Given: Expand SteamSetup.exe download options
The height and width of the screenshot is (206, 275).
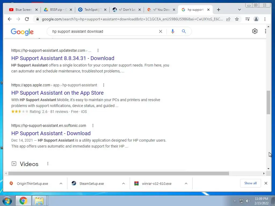Looking at the screenshot, I should 124,183.
